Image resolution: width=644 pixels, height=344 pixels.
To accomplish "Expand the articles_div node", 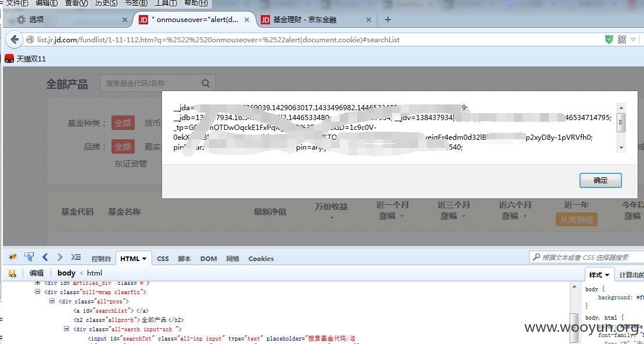I will pyautogui.click(x=37, y=283).
